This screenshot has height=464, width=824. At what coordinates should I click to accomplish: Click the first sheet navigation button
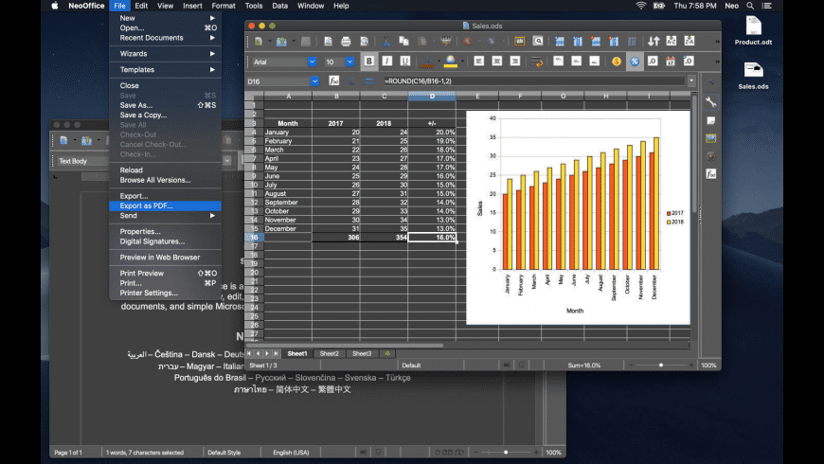click(x=250, y=353)
